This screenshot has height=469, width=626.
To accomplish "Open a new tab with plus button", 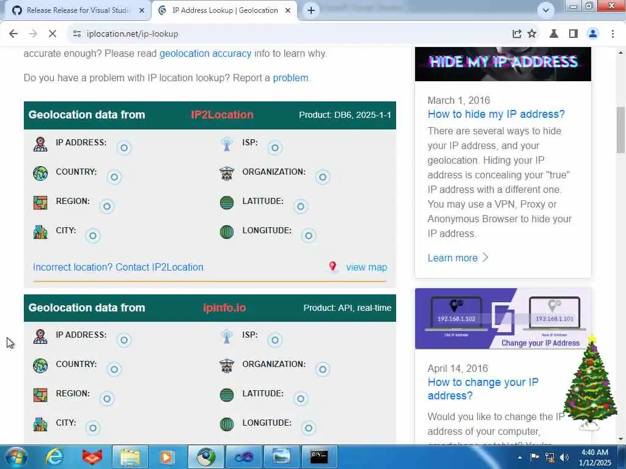I will pos(311,10).
